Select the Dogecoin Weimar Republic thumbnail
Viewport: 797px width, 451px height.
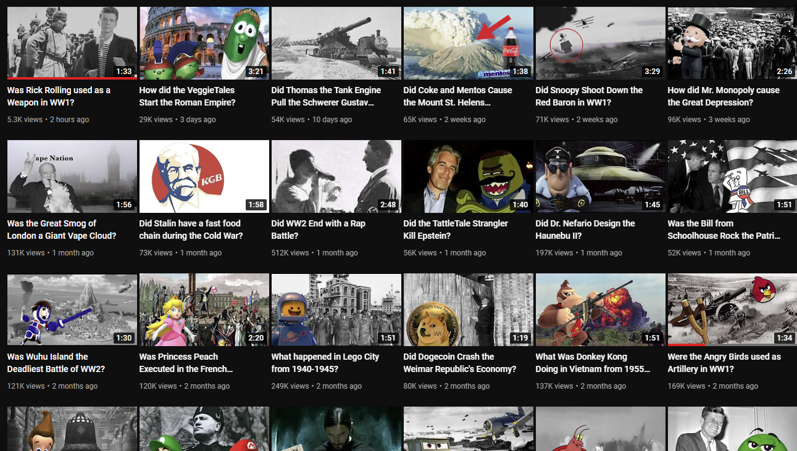[468, 309]
